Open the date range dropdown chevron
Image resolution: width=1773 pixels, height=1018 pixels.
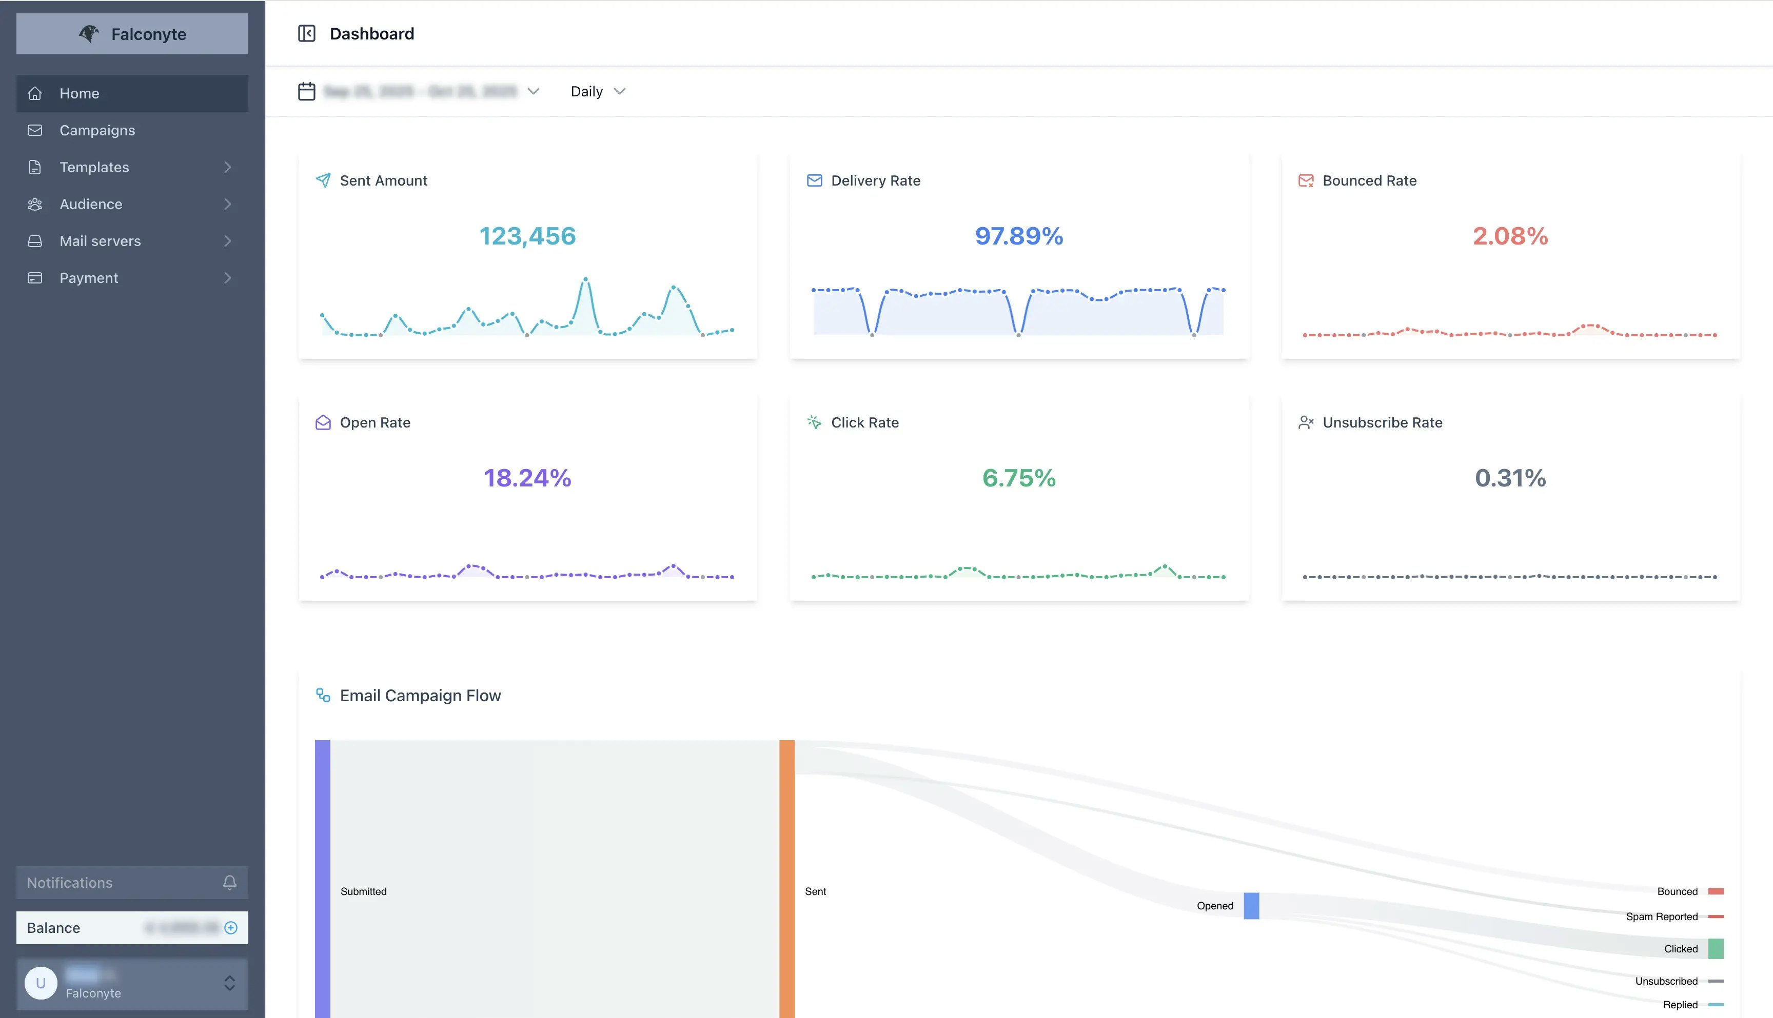pyautogui.click(x=533, y=92)
